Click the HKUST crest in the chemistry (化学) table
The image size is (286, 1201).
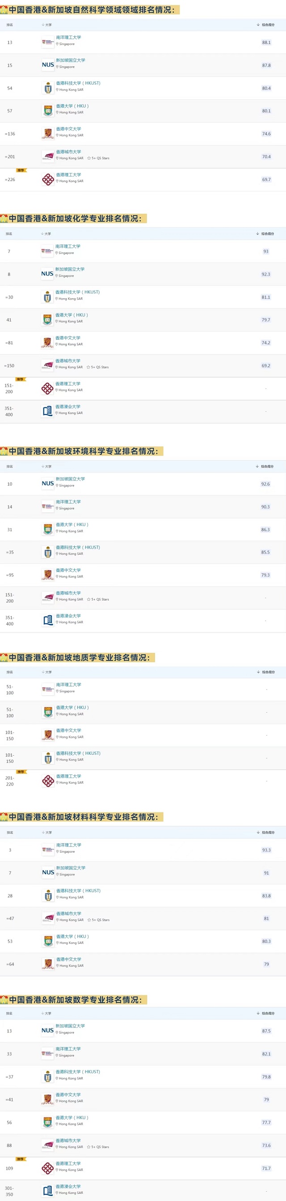coord(47,297)
